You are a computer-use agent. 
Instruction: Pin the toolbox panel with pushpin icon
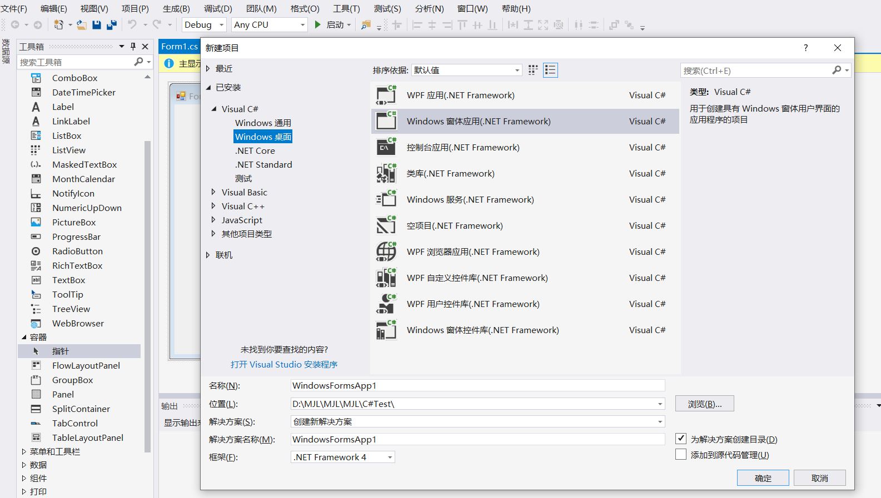133,47
